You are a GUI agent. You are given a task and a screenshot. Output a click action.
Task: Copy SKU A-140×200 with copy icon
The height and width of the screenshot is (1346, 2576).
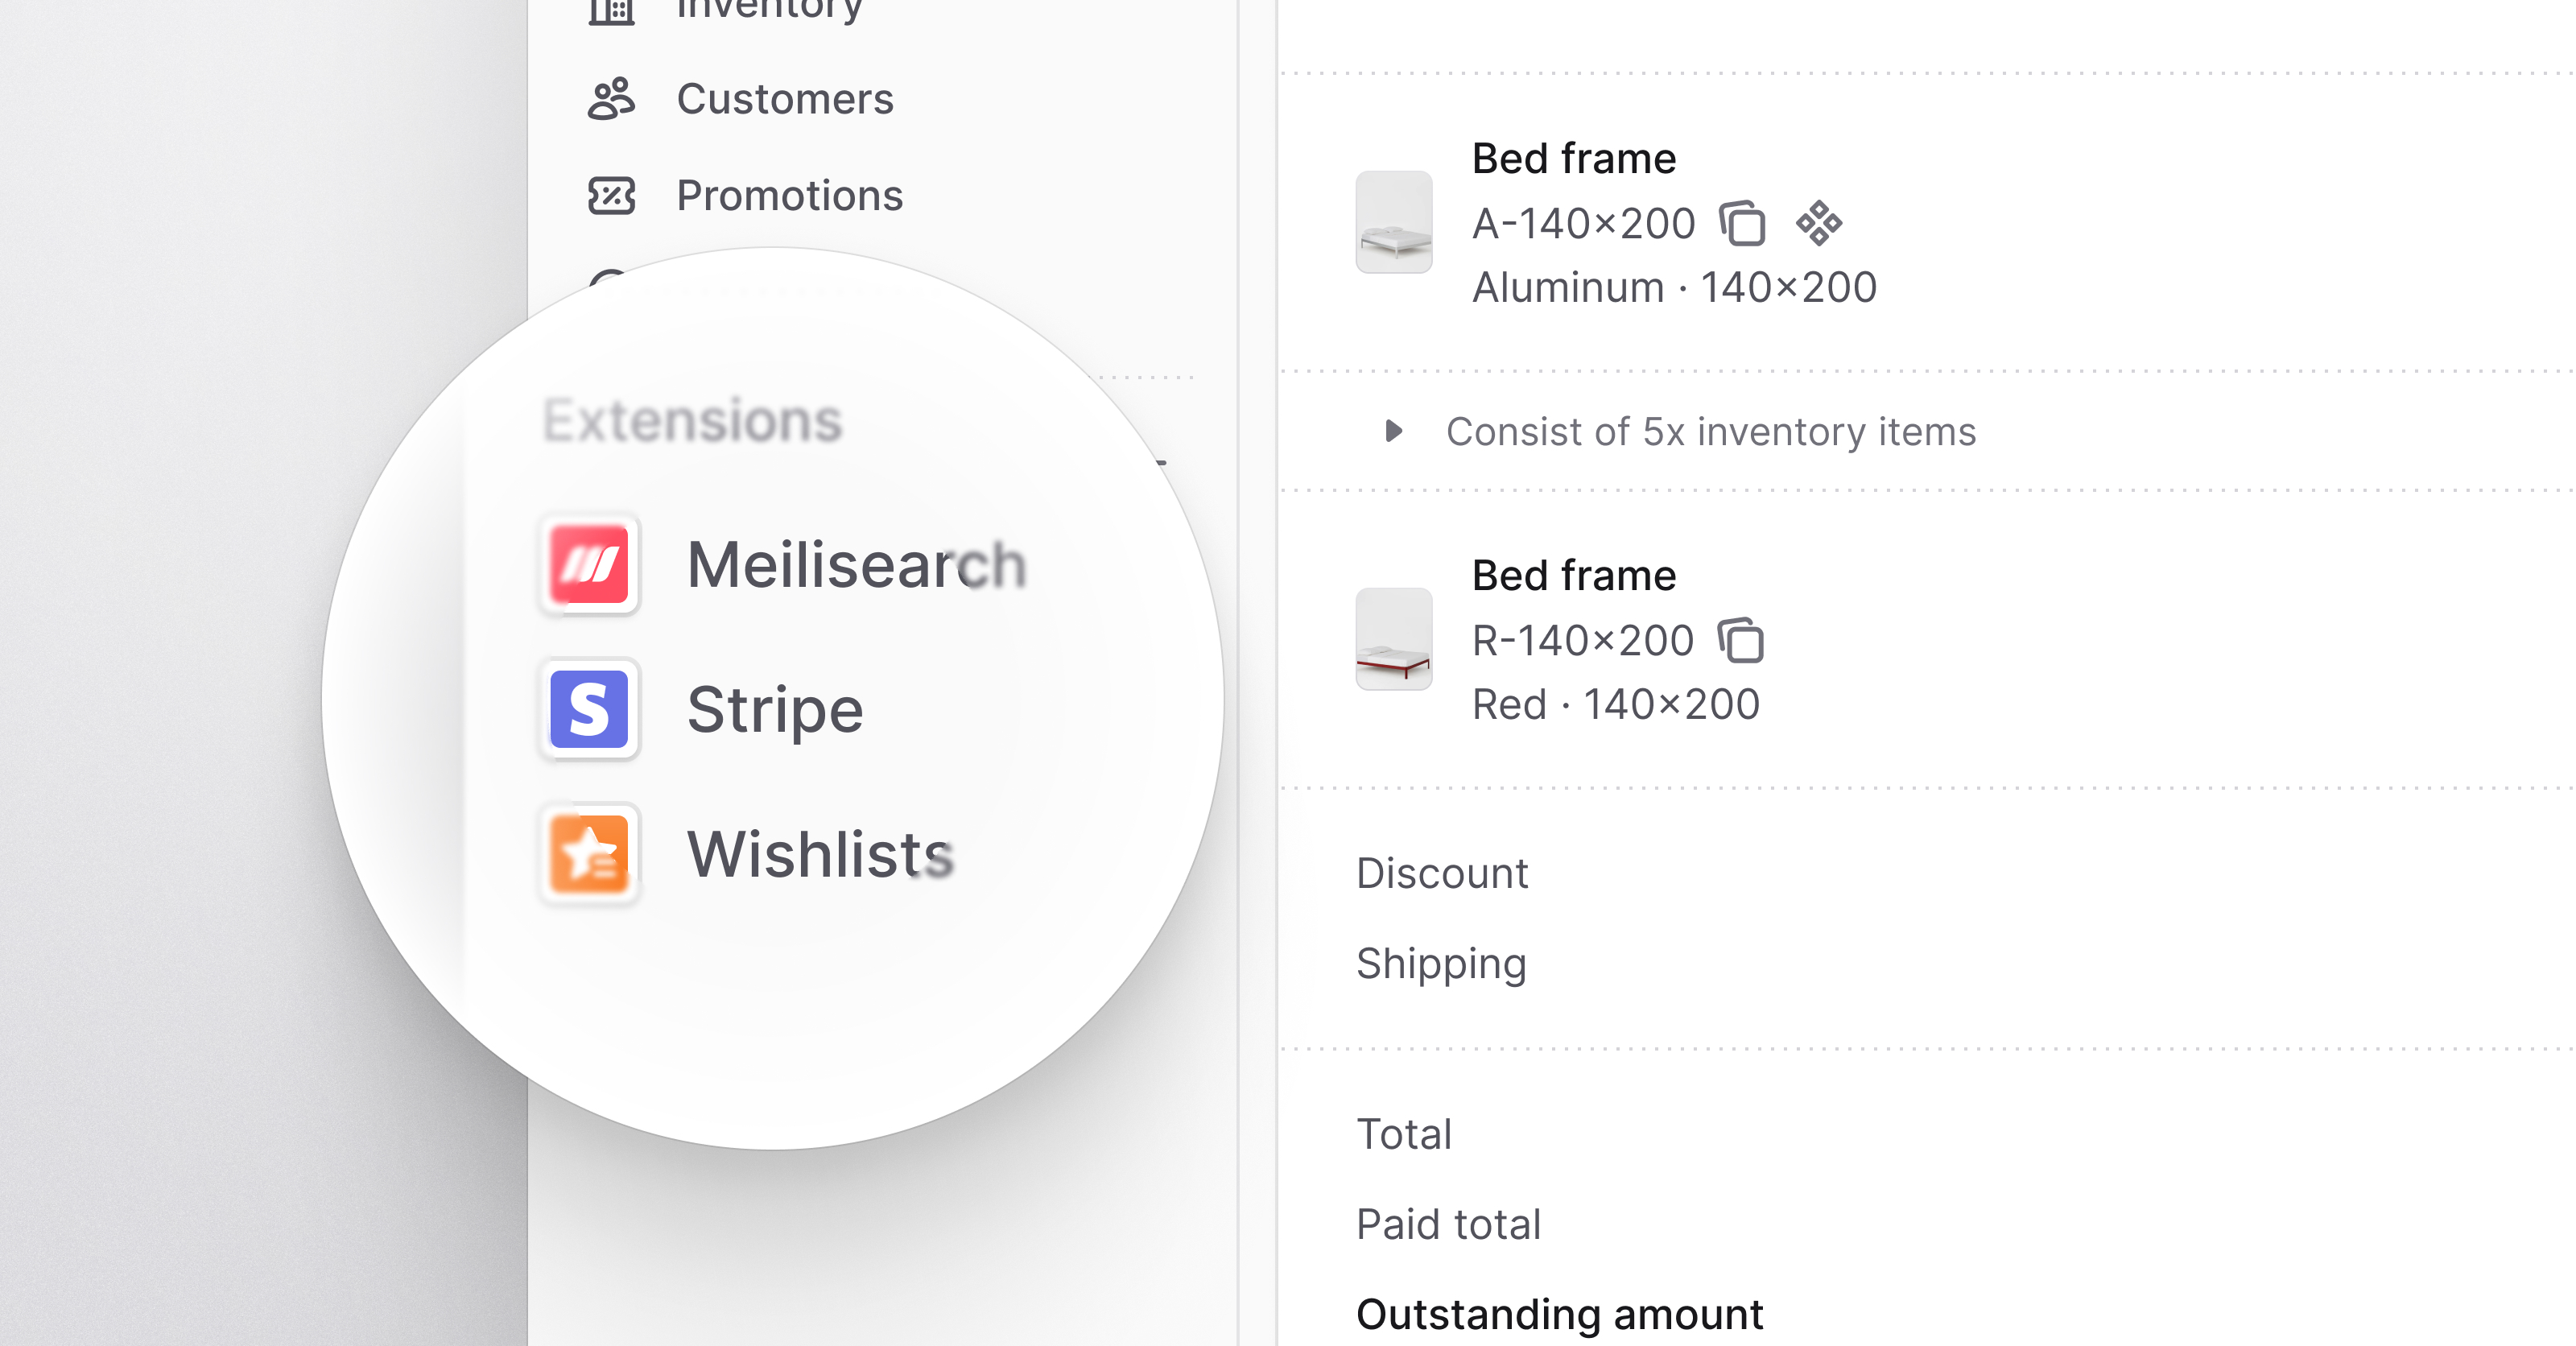click(1742, 223)
